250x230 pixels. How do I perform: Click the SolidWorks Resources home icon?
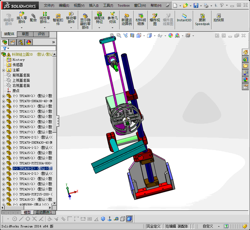245,52
